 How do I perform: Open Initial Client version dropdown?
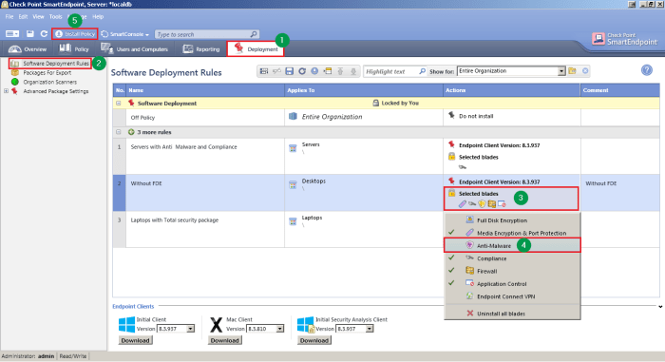click(190, 329)
